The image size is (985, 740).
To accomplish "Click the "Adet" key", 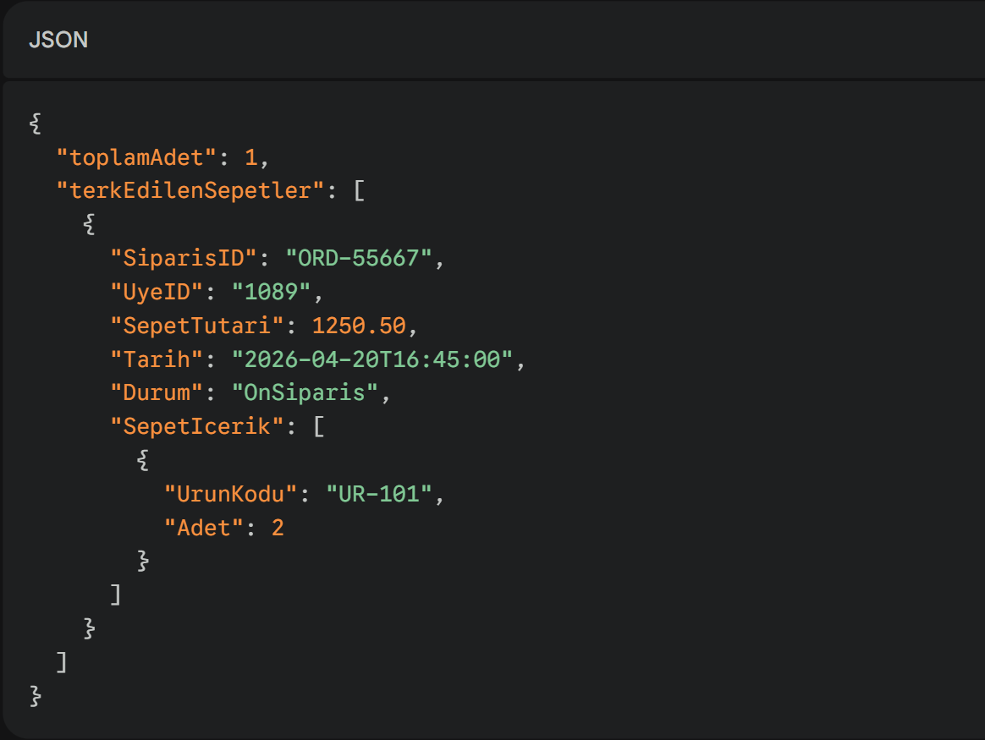I will (x=203, y=528).
